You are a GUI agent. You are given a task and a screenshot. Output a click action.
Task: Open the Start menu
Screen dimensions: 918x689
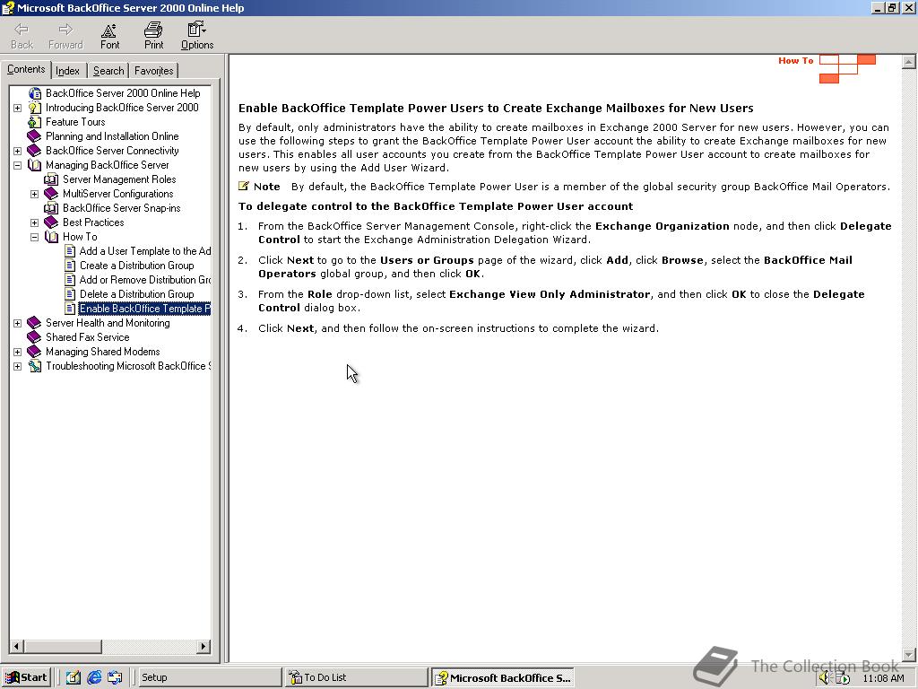pyautogui.click(x=26, y=677)
